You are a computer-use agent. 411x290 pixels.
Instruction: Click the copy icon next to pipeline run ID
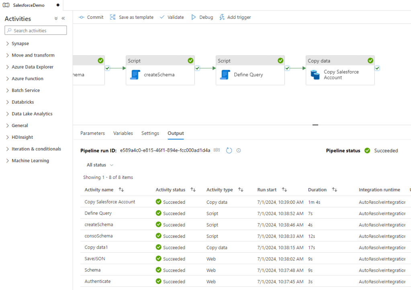pyautogui.click(x=217, y=150)
